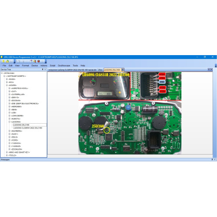
Task: Open second toolbar's overflow options arrow
Action: coord(46,61)
